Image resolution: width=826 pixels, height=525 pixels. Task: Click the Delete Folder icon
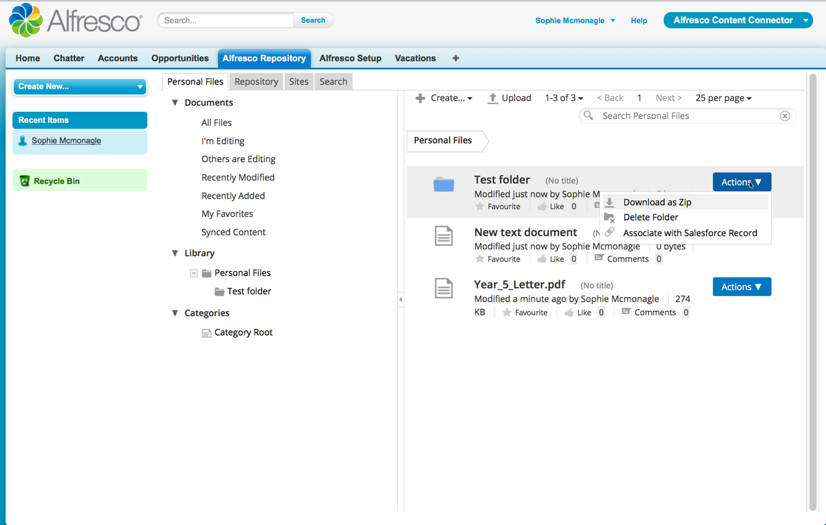pos(609,216)
